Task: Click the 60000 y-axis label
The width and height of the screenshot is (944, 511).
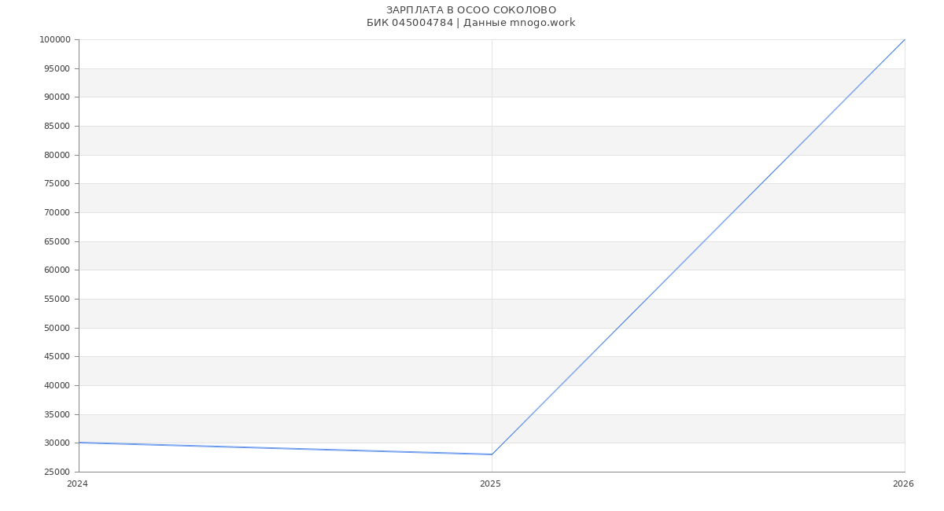Action: [x=57, y=270]
